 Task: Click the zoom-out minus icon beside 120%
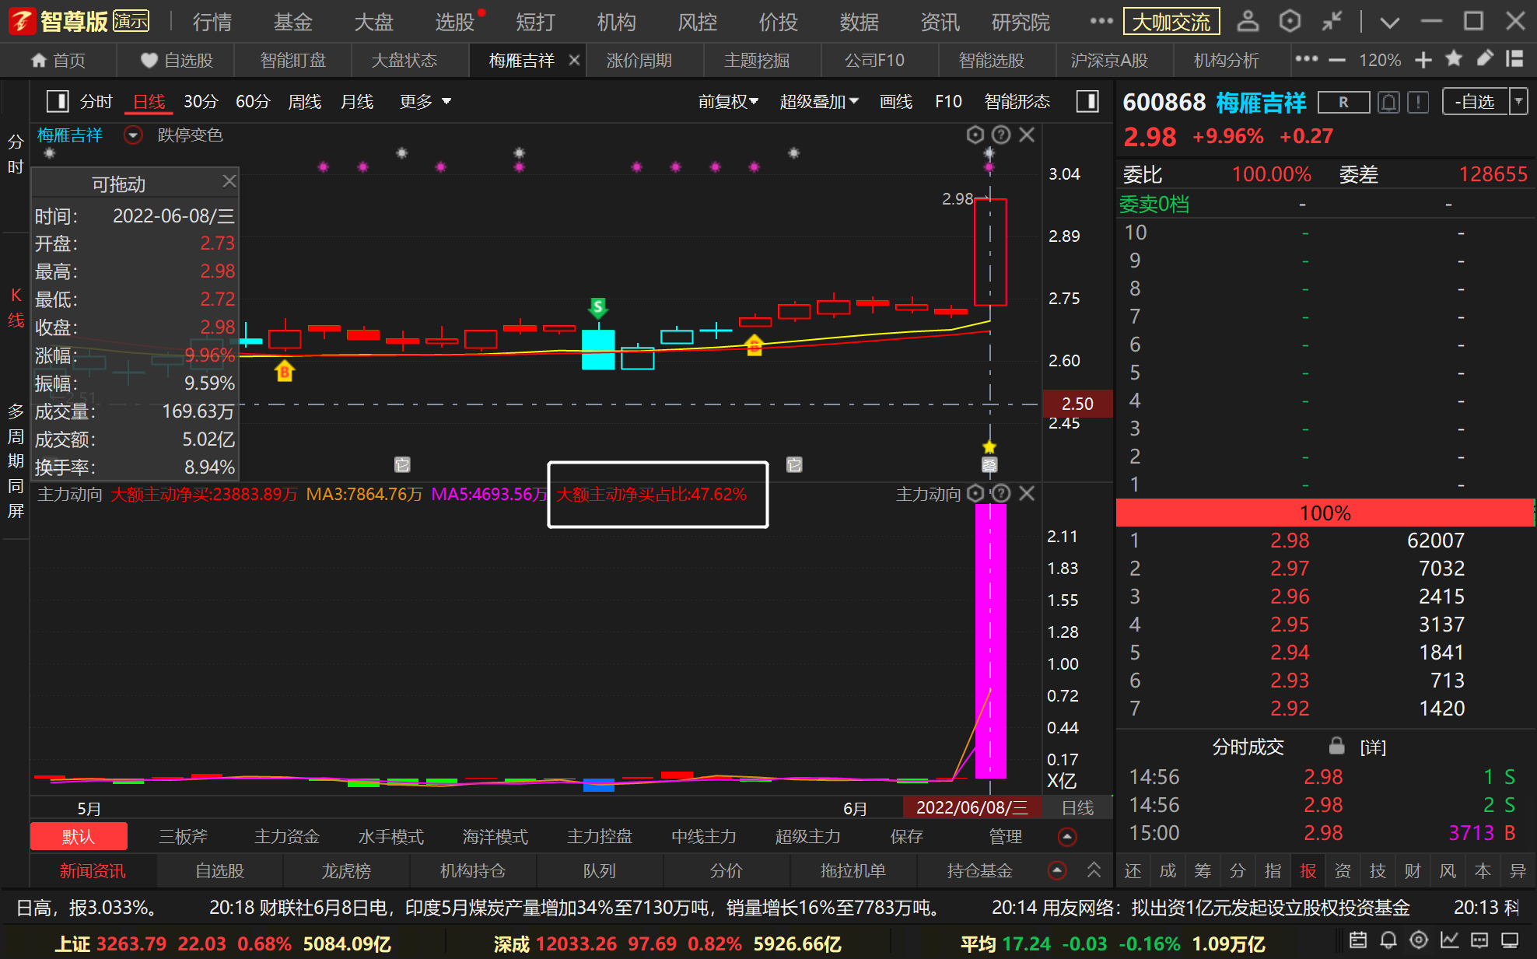pyautogui.click(x=1337, y=60)
